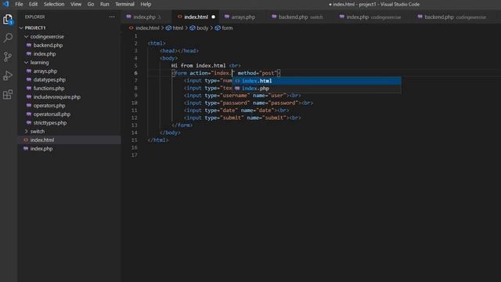Image resolution: width=501 pixels, height=282 pixels.
Task: Click the closing </form> tag
Action: pyautogui.click(x=182, y=125)
